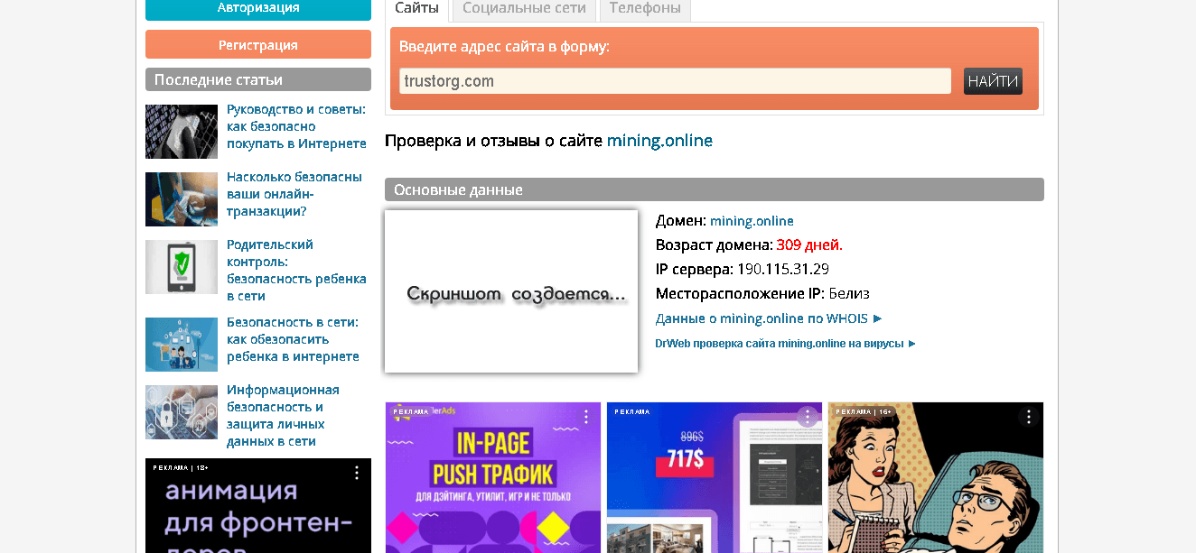Click the screenshot placeholder for mining.online
Screen dimensions: 1196x553
(x=510, y=290)
